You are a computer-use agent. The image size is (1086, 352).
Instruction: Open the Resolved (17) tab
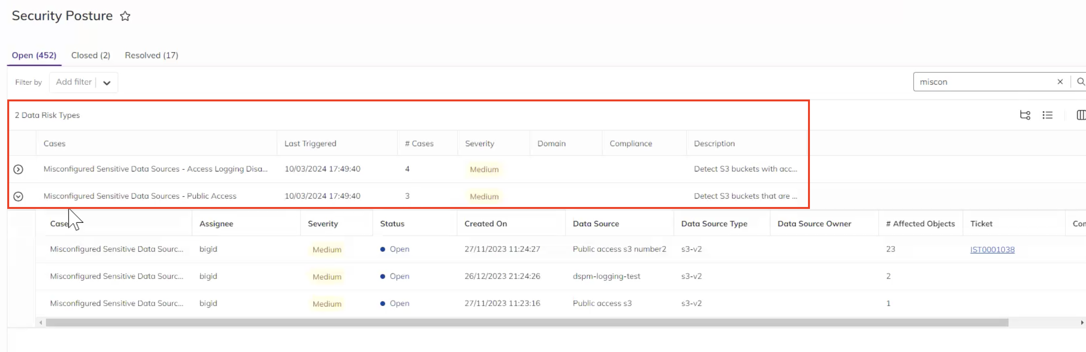(151, 55)
